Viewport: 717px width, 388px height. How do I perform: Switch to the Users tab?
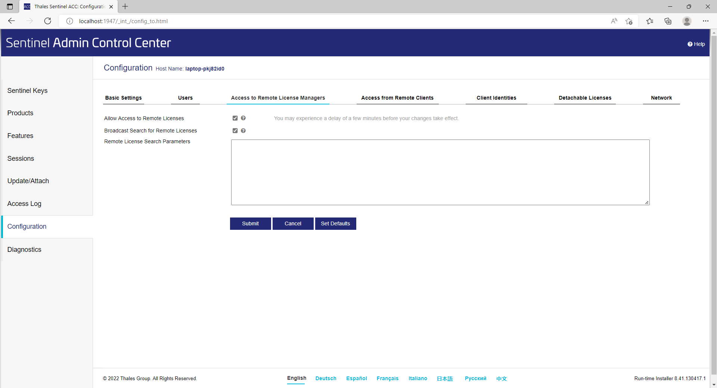pyautogui.click(x=185, y=98)
